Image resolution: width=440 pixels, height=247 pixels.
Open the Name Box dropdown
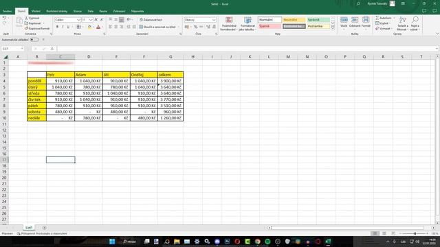(x=22, y=49)
